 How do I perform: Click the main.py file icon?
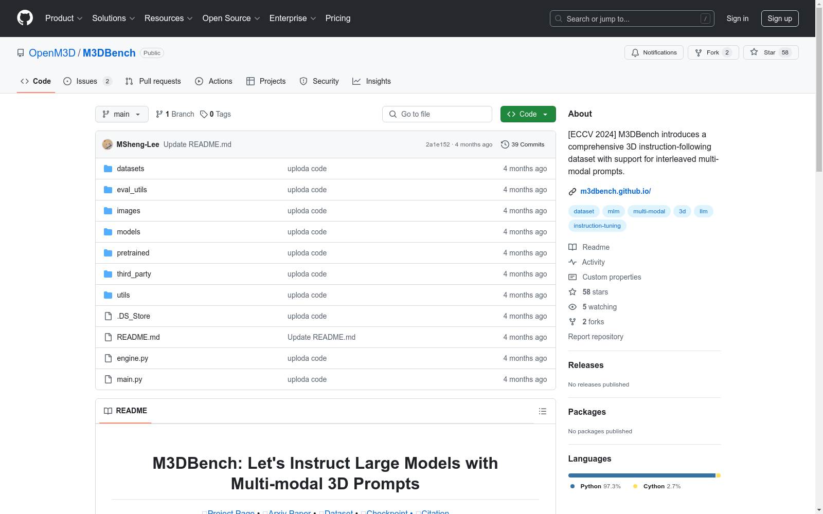[108, 379]
